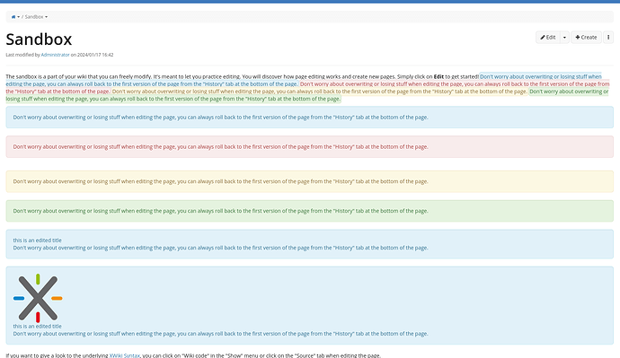Click the standalone yellow warning message box
The width and height of the screenshot is (620, 358).
point(310,181)
